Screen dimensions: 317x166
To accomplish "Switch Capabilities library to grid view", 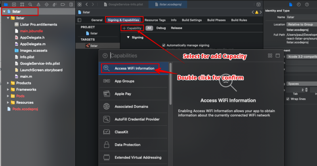I will [x=270, y=56].
